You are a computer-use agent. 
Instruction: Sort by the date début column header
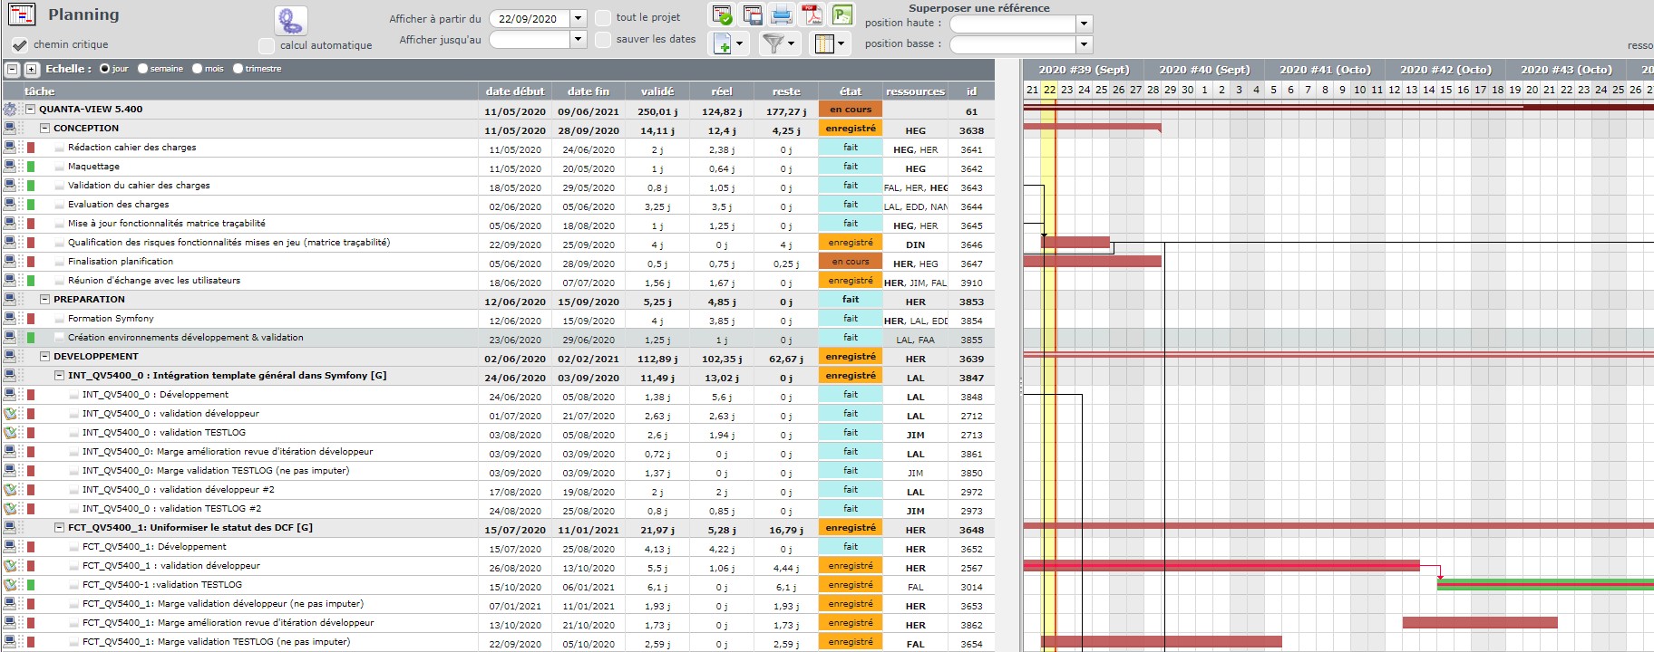[x=514, y=91]
